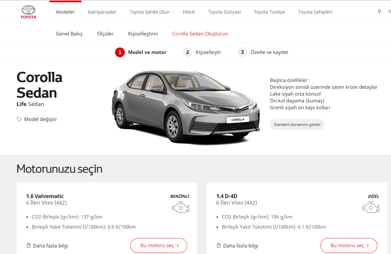Click Standart donanımı göster button
The height and width of the screenshot is (254, 391).
[297, 125]
